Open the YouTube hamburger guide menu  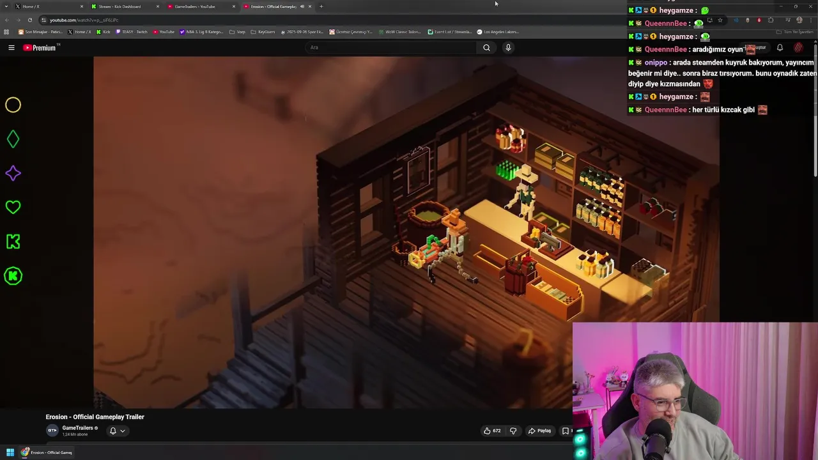coord(11,47)
